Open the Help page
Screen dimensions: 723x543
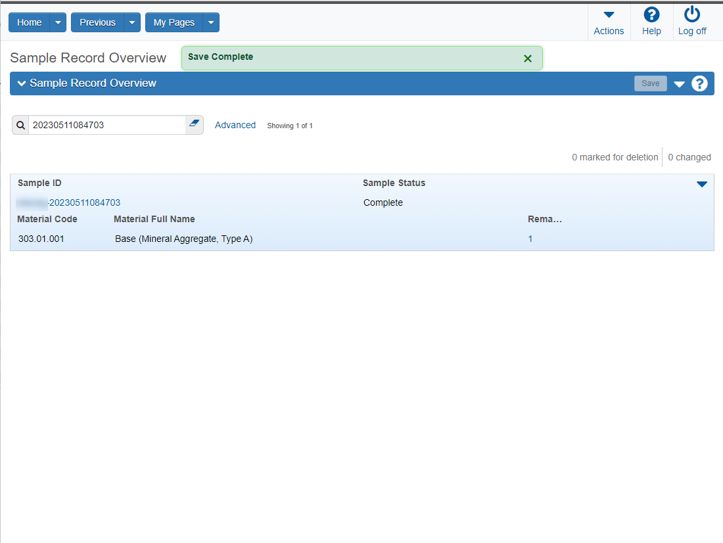pyautogui.click(x=651, y=22)
